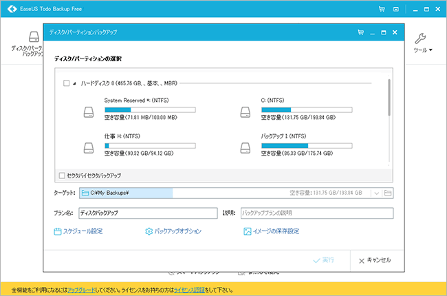The image size is (447, 296).
Task: Select the バックアップ I: partition drive icon
Action: [246, 148]
